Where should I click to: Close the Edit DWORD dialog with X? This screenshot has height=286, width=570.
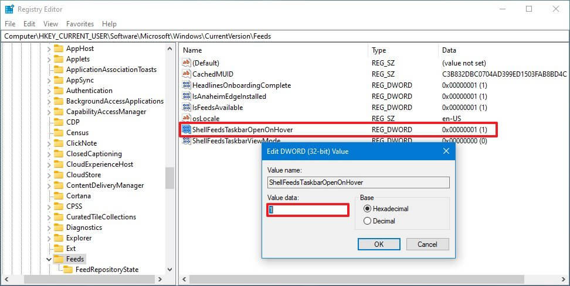click(x=446, y=151)
